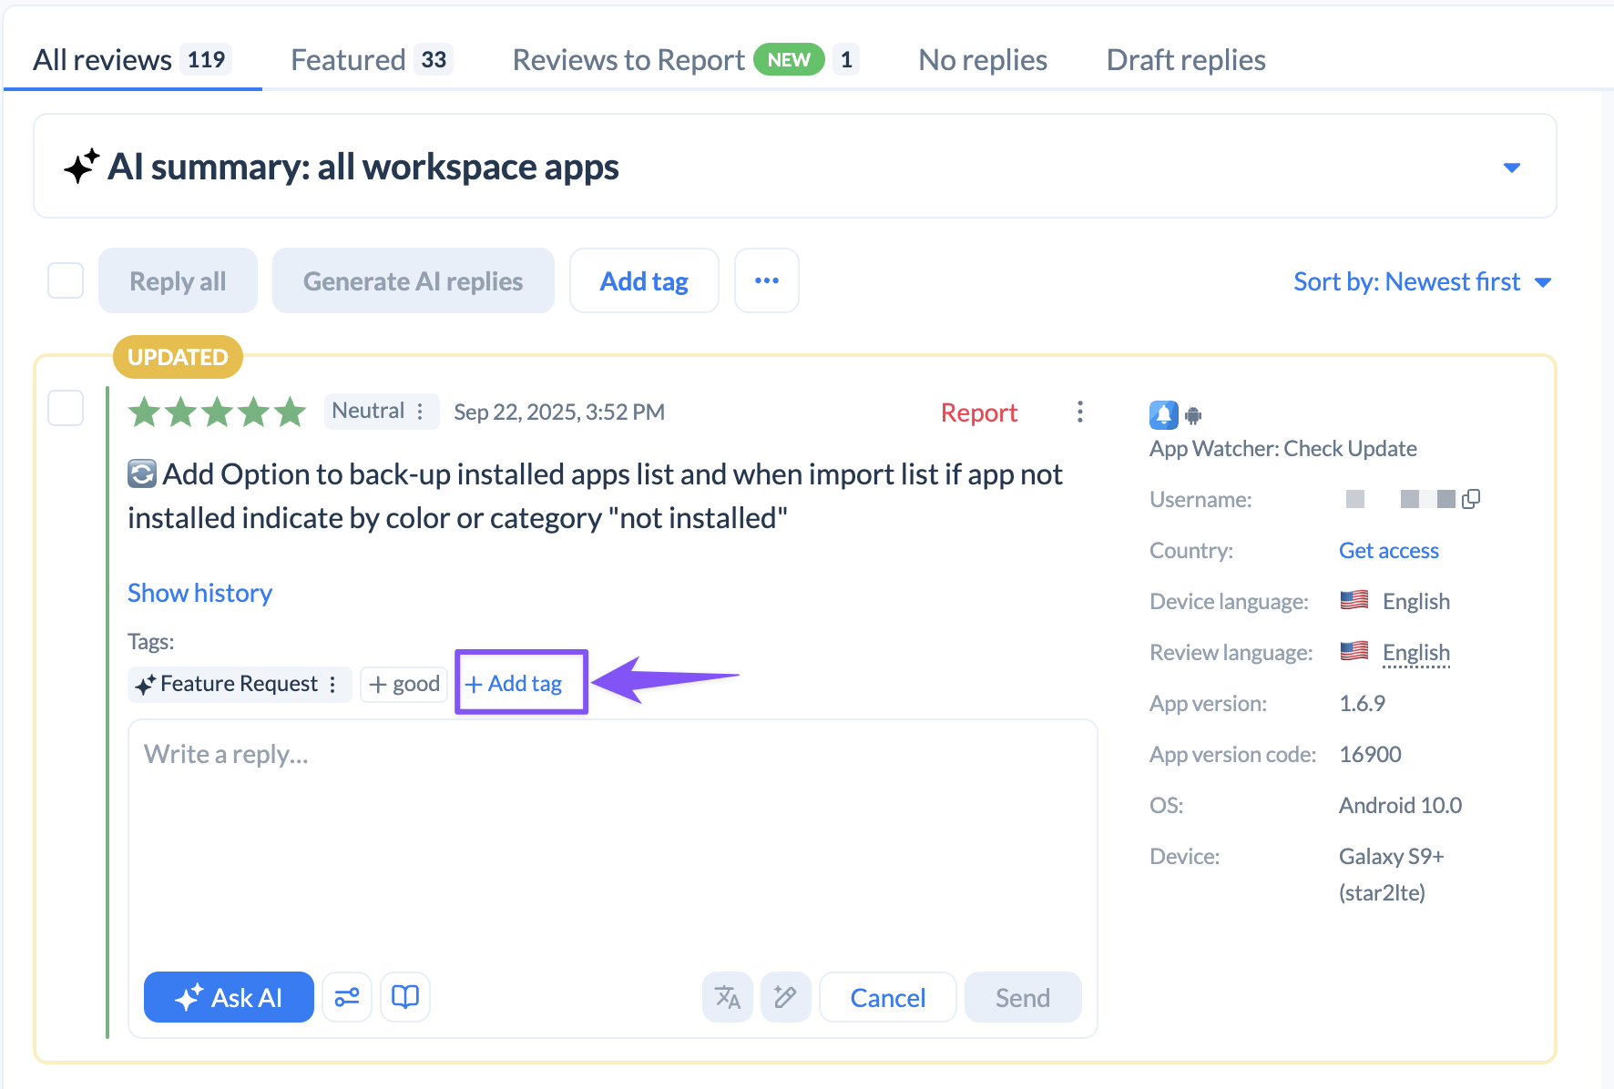Expand the AI summary panel arrow
Viewport: 1614px width, 1089px height.
tap(1512, 168)
